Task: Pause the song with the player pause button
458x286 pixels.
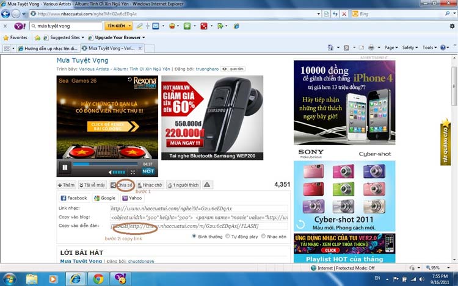Action: pyautogui.click(x=65, y=167)
